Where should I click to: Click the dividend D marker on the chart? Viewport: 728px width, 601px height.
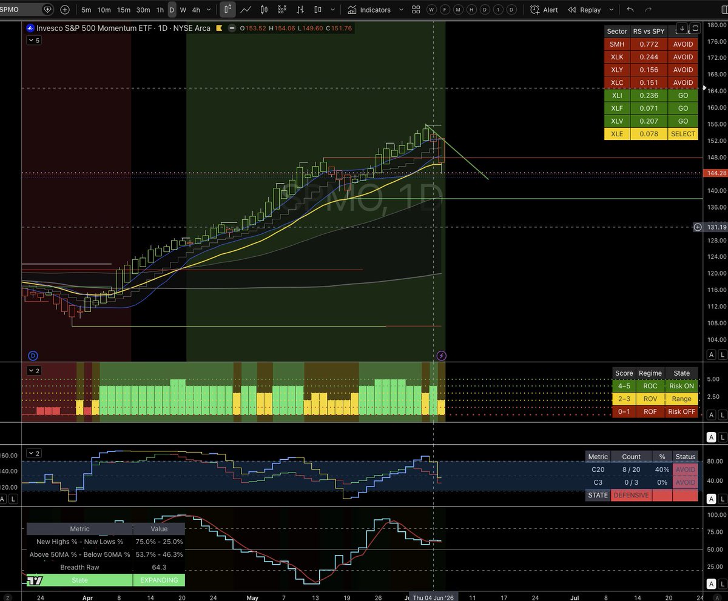point(33,355)
